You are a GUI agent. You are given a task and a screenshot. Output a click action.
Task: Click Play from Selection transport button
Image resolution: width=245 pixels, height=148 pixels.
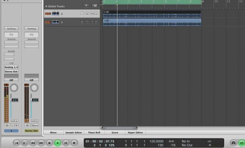(24, 143)
